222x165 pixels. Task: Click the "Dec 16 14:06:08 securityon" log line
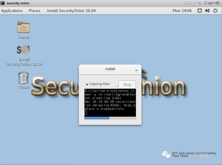pyautogui.click(x=110, y=102)
